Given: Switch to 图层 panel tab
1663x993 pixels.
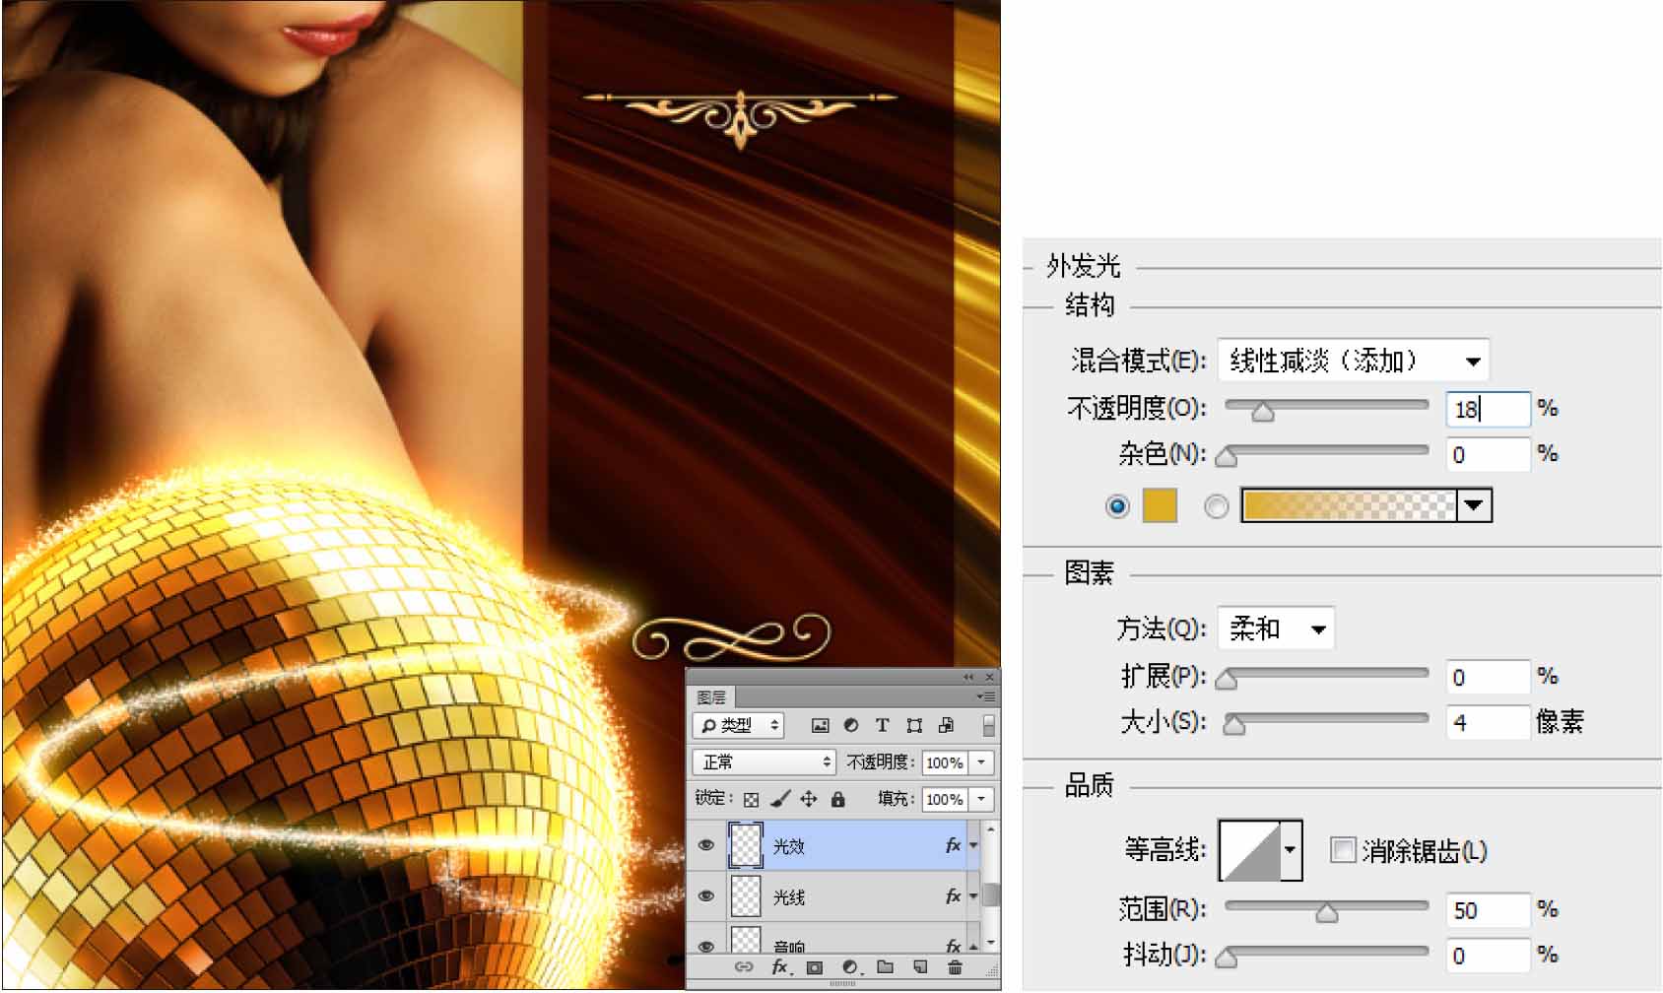Looking at the screenshot, I should (x=711, y=696).
